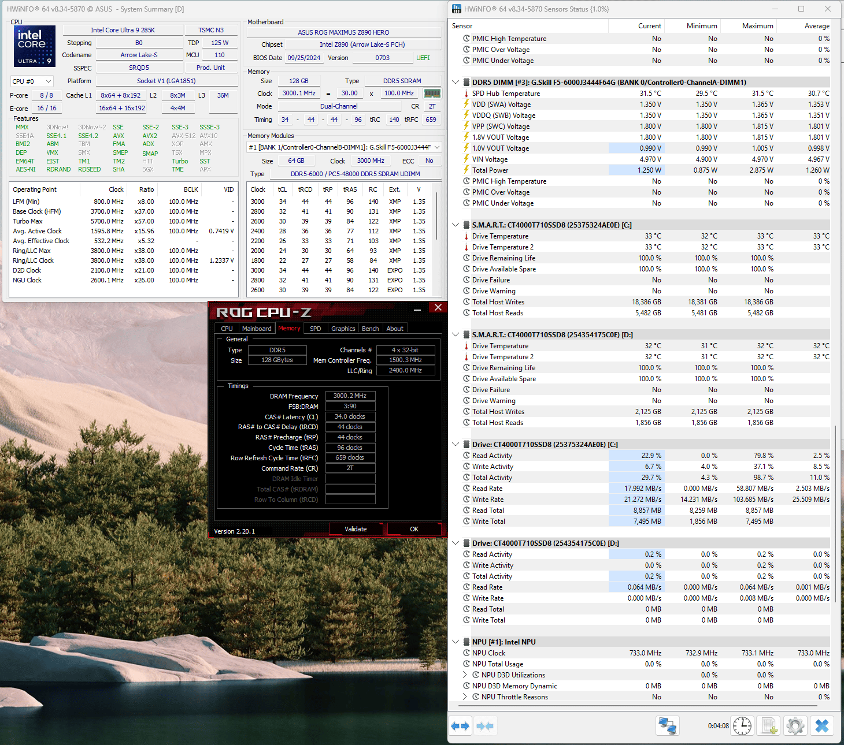Screen dimensions: 844x745
Task: Click the clock icon beside the elapsed time
Action: [742, 726]
